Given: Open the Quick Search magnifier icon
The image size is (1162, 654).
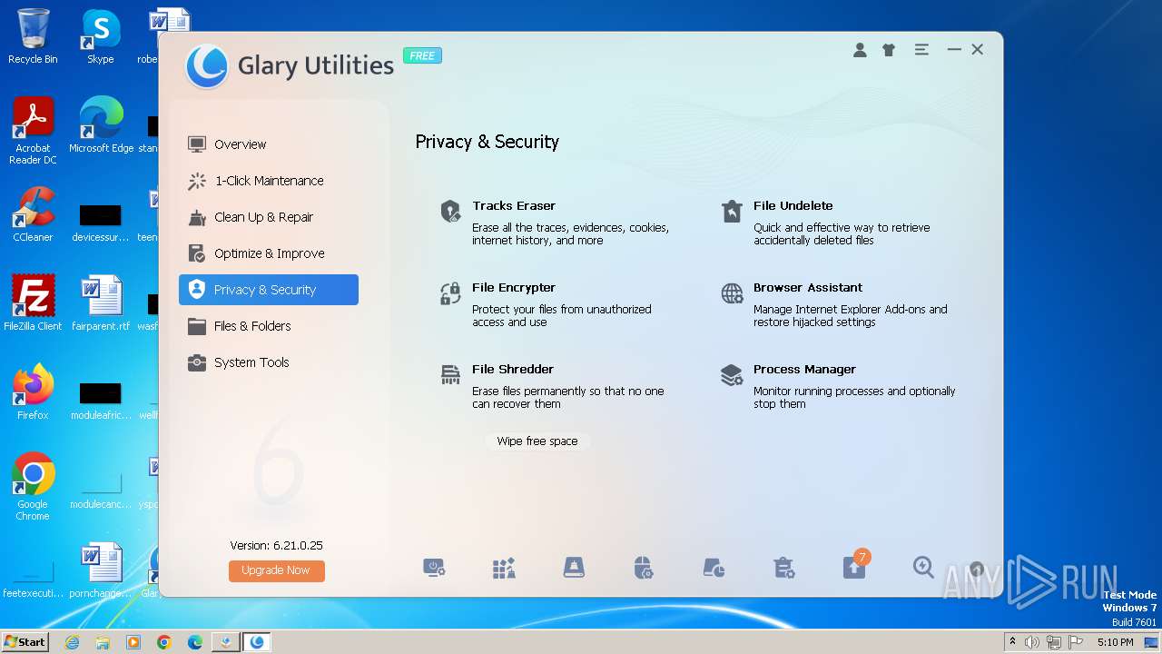Looking at the screenshot, I should pos(923,568).
